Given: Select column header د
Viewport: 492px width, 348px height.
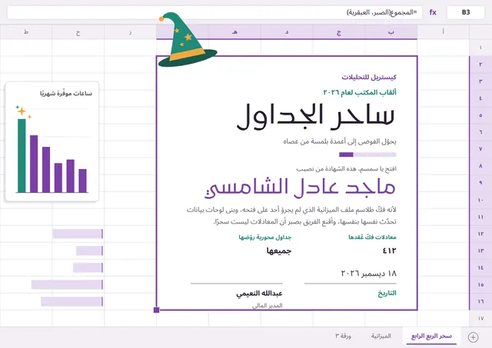Looking at the screenshot, I should pos(287,31).
